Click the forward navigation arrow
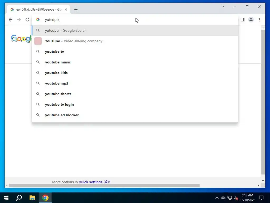270x203 pixels. coord(19,20)
